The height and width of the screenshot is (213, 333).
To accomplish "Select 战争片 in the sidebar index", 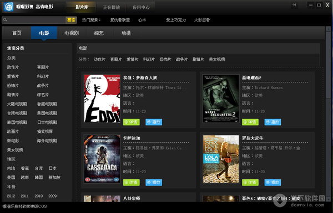I will pyautogui.click(x=43, y=86).
